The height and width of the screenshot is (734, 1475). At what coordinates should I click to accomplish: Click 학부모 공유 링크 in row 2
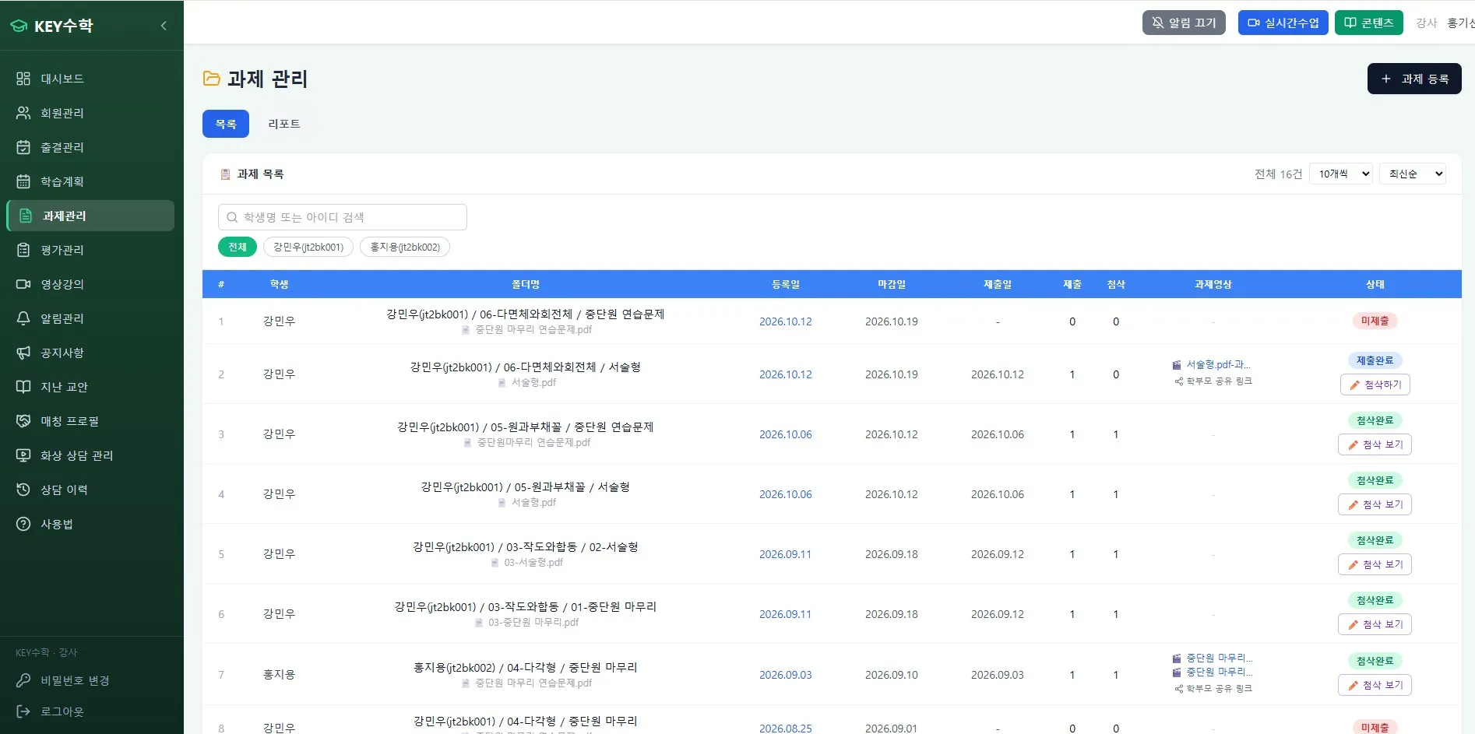1213,381
